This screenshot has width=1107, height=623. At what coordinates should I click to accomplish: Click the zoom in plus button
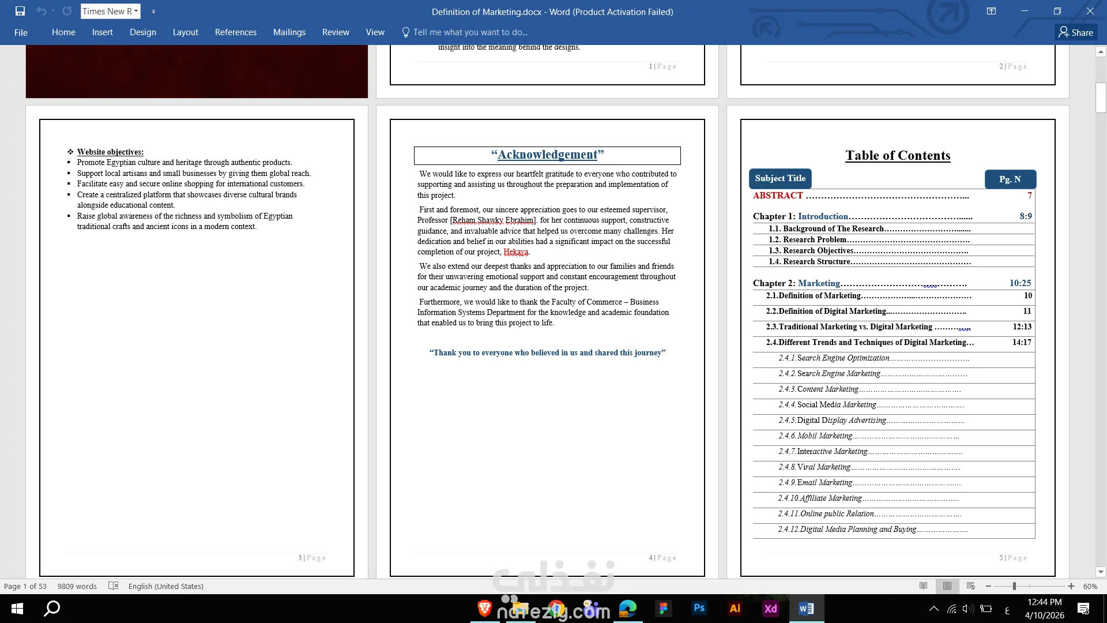(x=1071, y=586)
